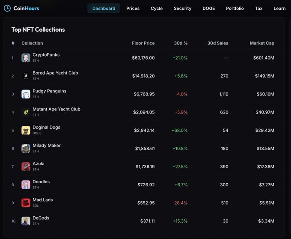
Task: Open the Learn nav item
Action: pos(279,9)
